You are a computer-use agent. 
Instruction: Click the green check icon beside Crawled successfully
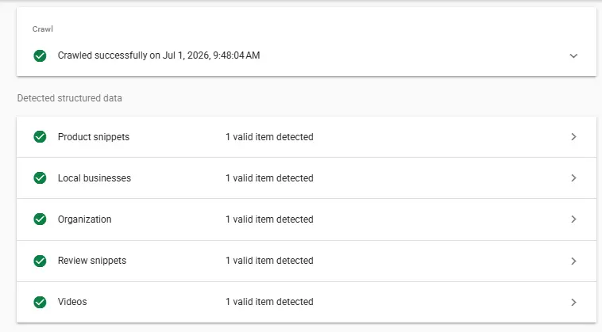point(40,56)
